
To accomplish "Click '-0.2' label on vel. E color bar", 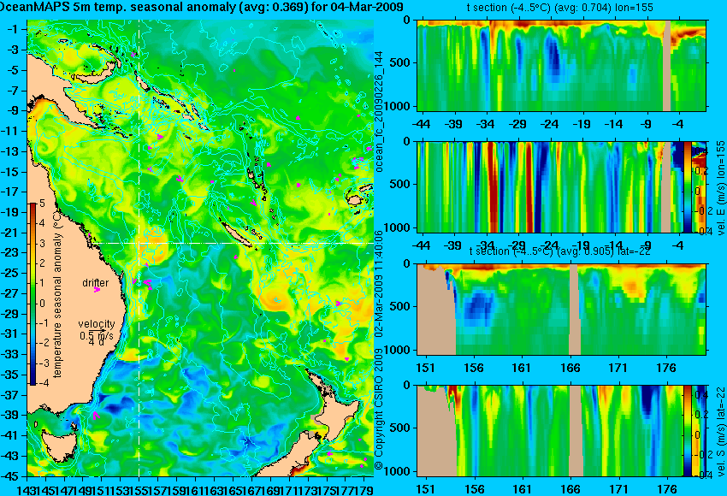I will tap(702, 210).
